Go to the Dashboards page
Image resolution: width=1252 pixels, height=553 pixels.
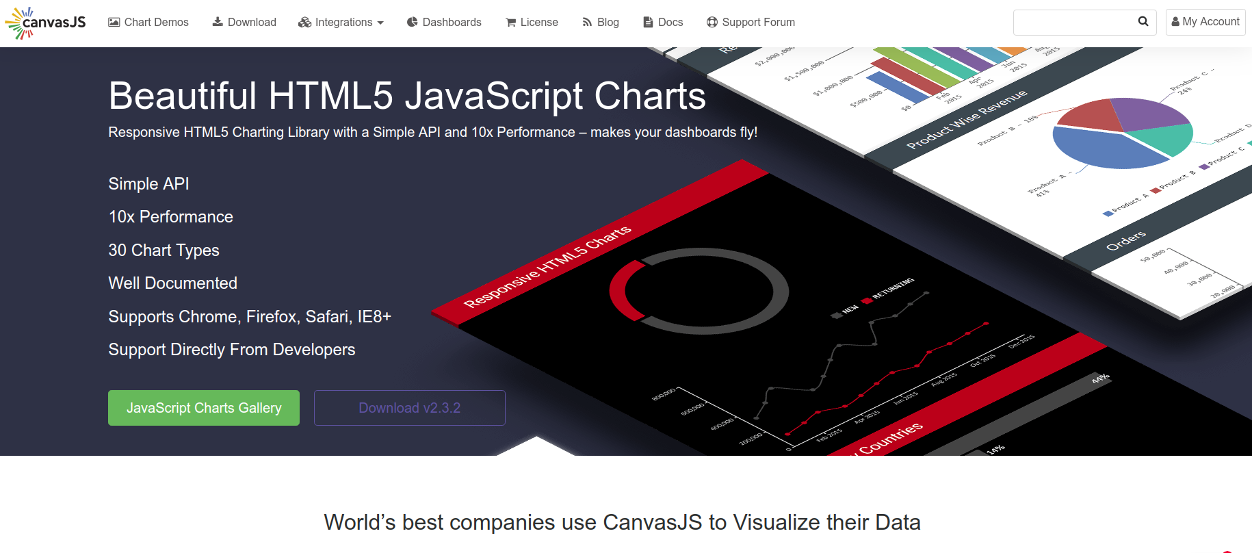point(452,23)
